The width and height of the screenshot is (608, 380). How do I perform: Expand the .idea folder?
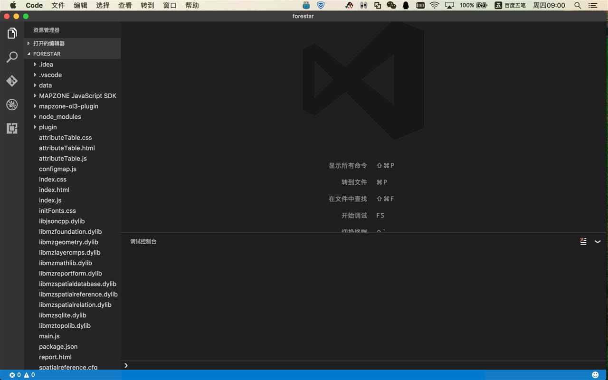click(x=73, y=64)
